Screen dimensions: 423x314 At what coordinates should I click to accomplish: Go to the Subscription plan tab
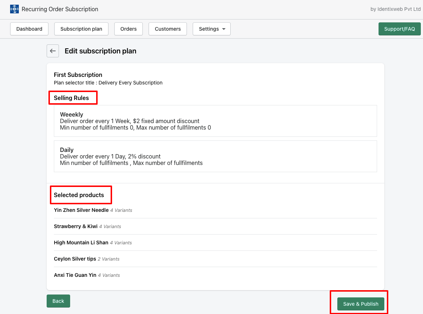(81, 29)
